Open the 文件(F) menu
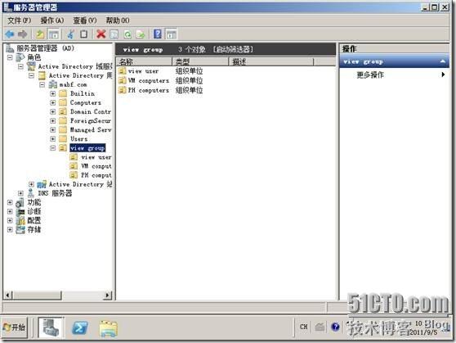The image size is (456, 343). pos(19,20)
